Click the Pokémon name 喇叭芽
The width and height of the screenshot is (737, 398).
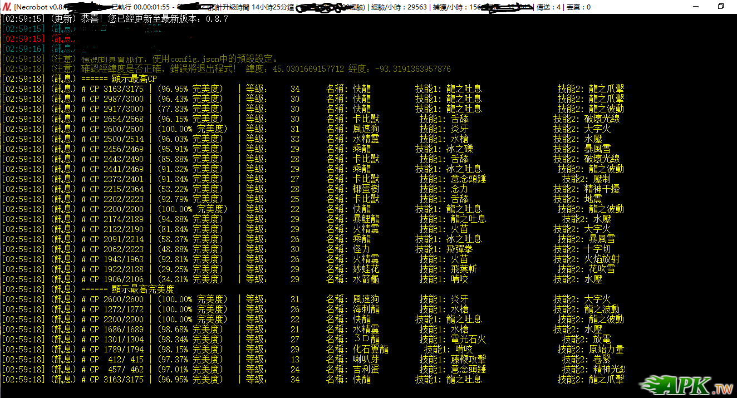tap(366, 359)
